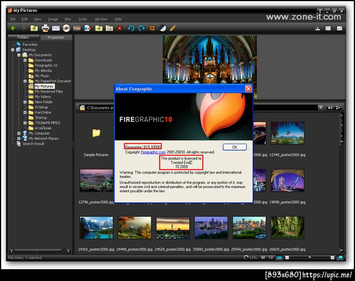Switch to thumbnails grid view mode

pyautogui.click(x=279, y=257)
